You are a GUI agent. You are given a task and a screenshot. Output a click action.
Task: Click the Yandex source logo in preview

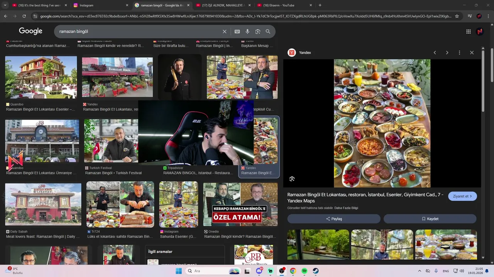pos(292,53)
